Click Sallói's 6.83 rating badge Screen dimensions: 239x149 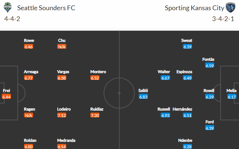(x=143, y=97)
